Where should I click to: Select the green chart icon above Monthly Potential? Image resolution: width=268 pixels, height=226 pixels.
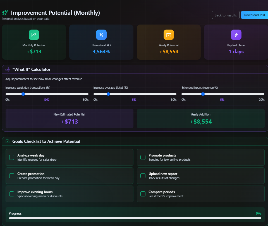tap(34, 35)
